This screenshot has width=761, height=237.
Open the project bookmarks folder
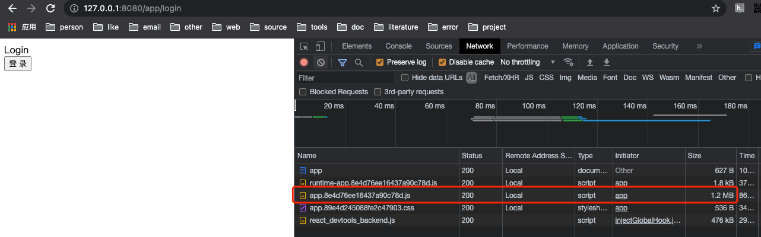click(487, 27)
